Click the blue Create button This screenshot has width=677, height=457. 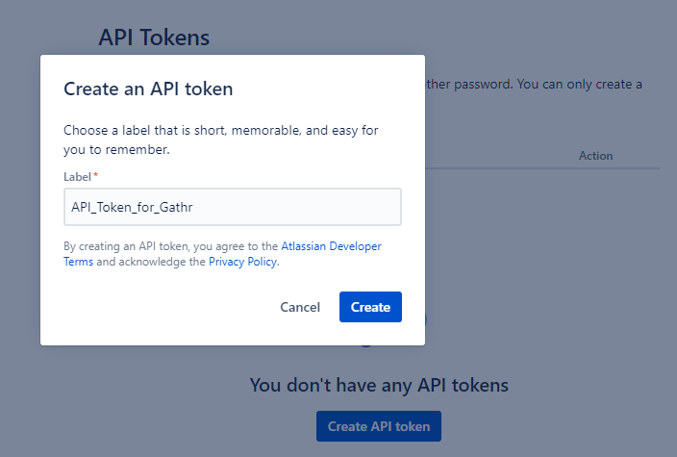point(370,307)
